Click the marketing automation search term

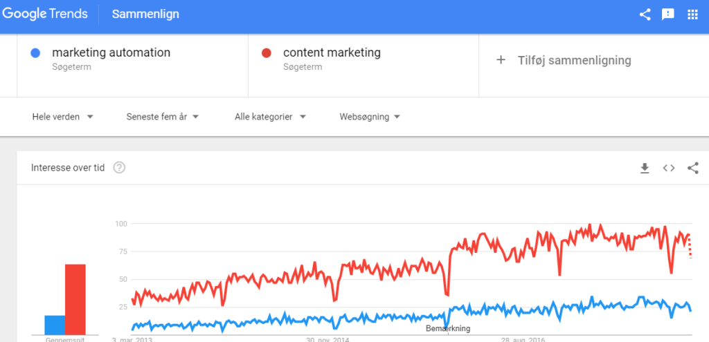click(x=111, y=53)
